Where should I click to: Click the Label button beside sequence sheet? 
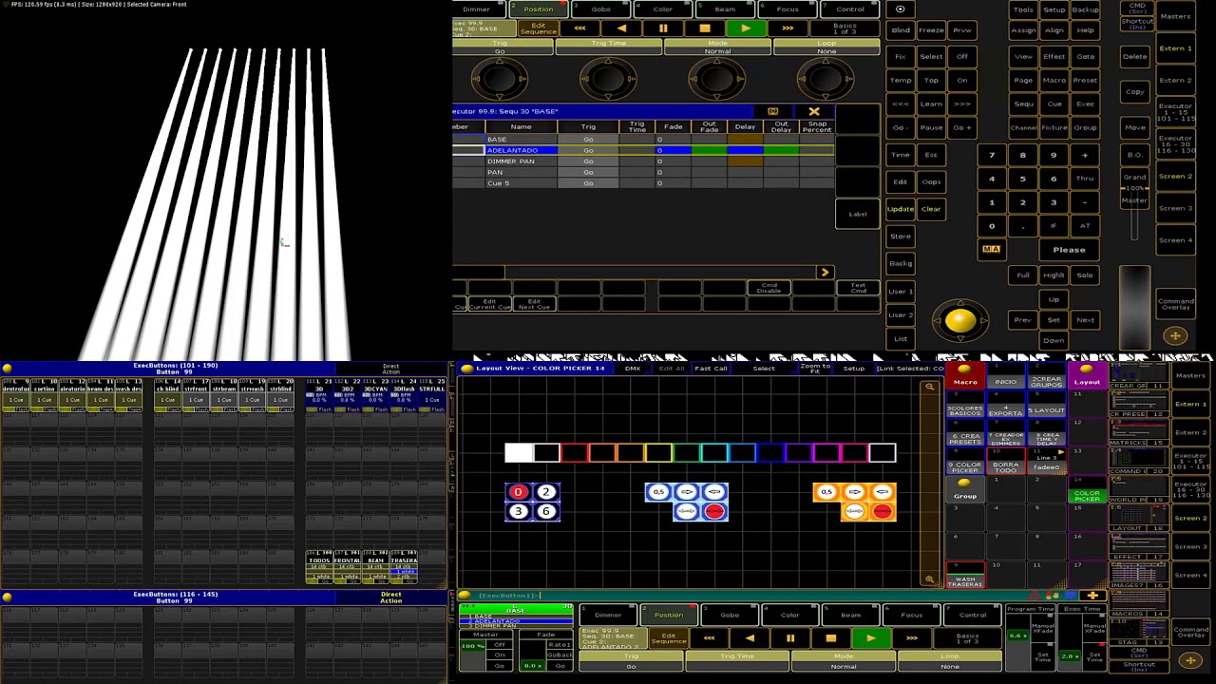pos(858,214)
